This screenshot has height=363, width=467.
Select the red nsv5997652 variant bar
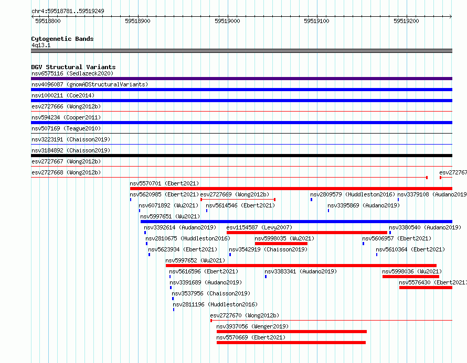tap(301, 266)
